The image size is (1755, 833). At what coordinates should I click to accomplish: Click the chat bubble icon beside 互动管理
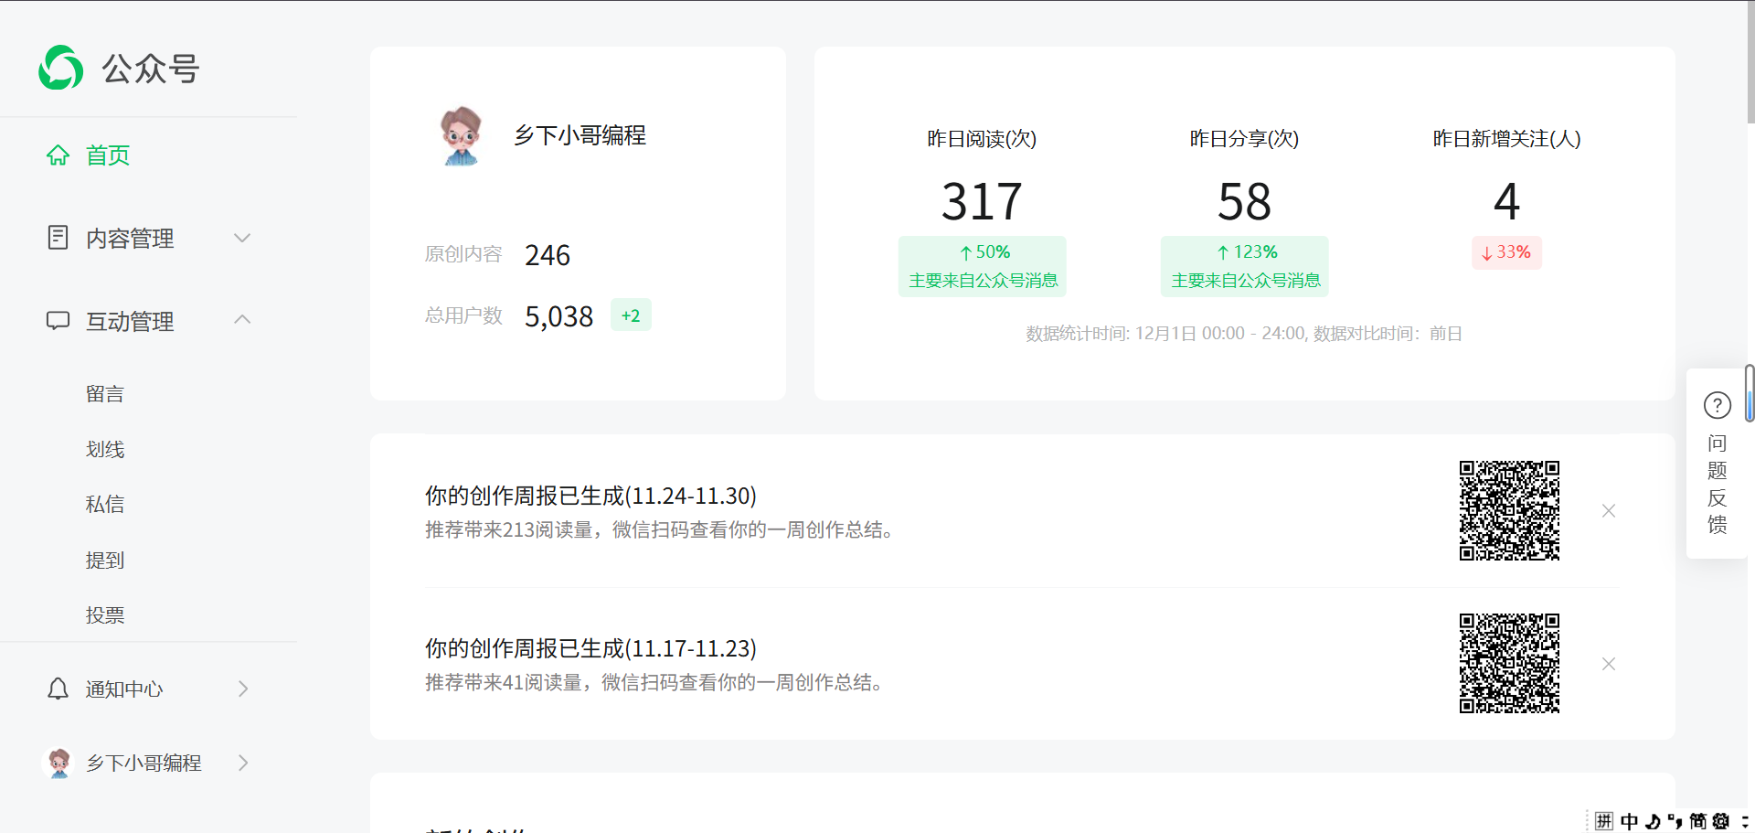coord(58,321)
